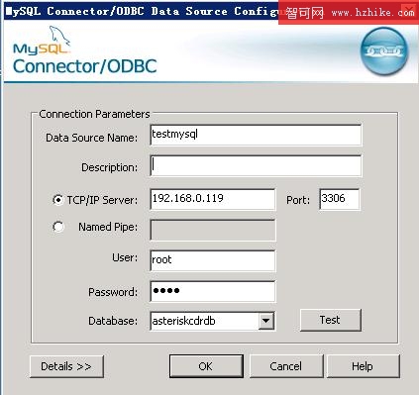The width and height of the screenshot is (419, 395).
Task: Click the OK button
Action: (206, 366)
